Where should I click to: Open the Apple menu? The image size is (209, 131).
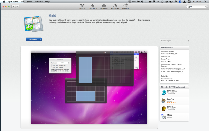coord(4,2)
